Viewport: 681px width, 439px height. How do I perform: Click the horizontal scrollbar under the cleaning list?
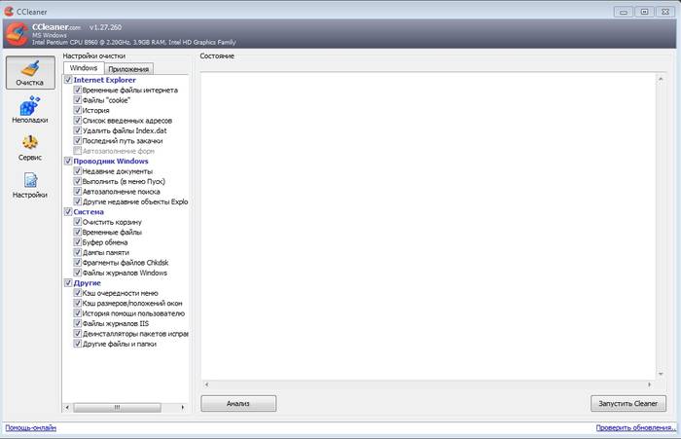tap(126, 407)
